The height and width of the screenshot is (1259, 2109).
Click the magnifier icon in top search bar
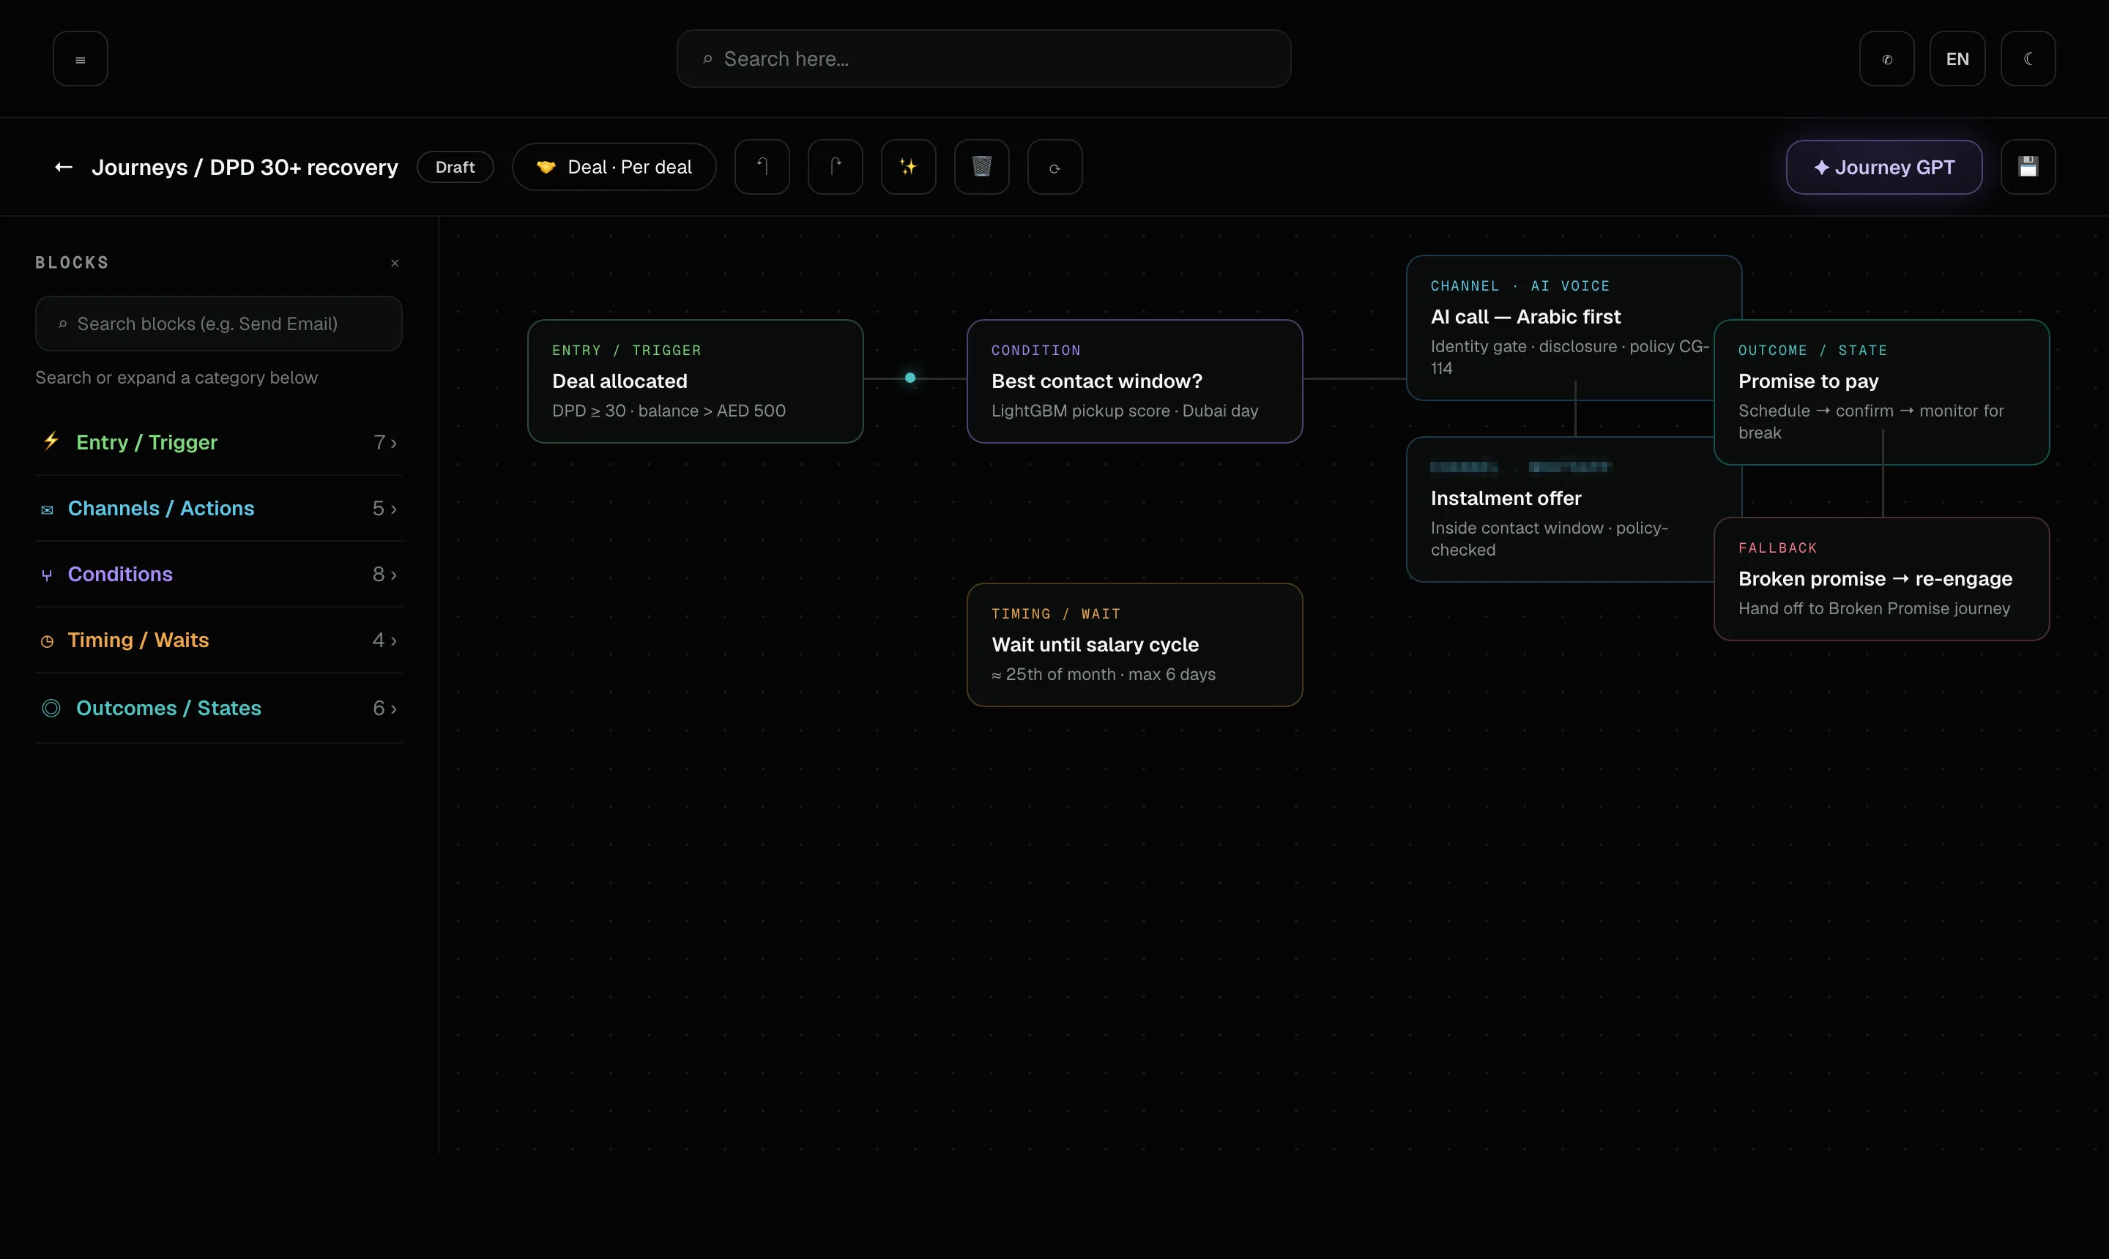click(x=707, y=59)
